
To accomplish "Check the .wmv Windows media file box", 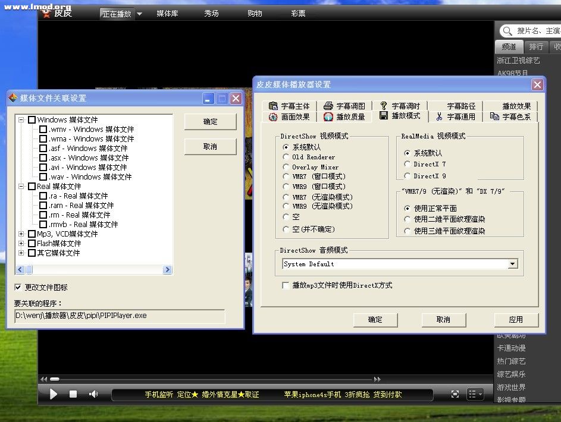I will (43, 129).
